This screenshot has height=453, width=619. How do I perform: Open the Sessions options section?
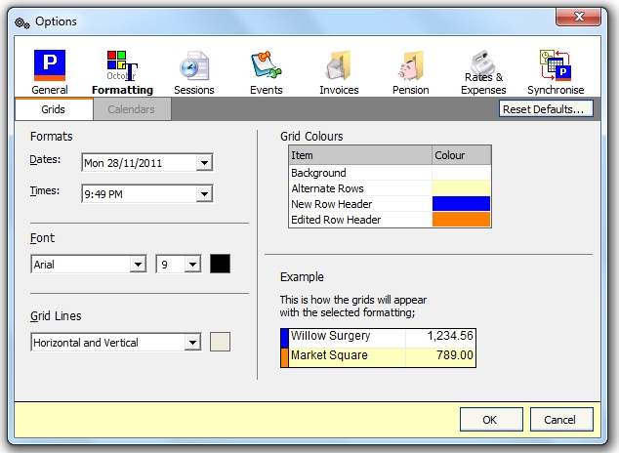click(x=194, y=72)
